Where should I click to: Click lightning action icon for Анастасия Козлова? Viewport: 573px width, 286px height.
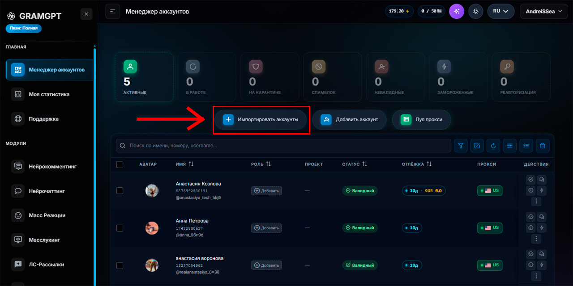(542, 190)
